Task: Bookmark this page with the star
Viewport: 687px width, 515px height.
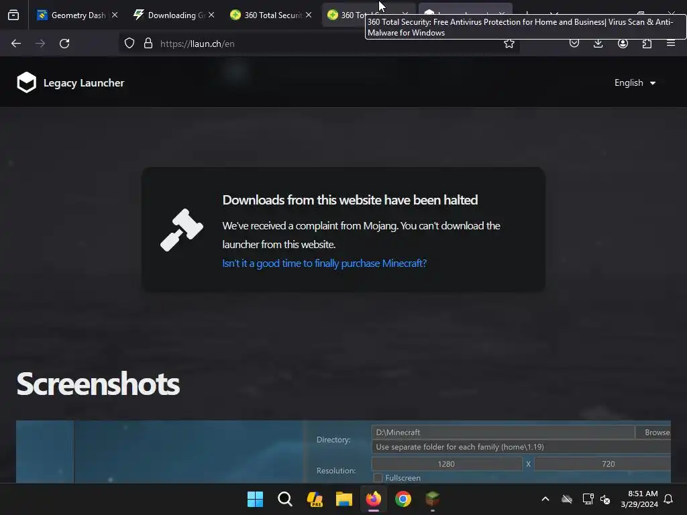Action: (x=509, y=44)
